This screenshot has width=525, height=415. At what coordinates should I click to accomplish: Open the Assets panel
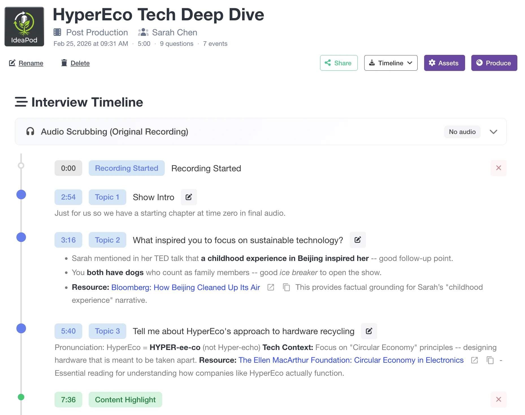(x=444, y=63)
